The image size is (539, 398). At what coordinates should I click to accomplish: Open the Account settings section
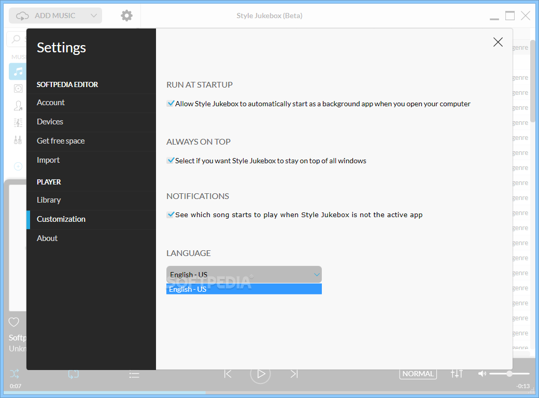click(x=91, y=103)
